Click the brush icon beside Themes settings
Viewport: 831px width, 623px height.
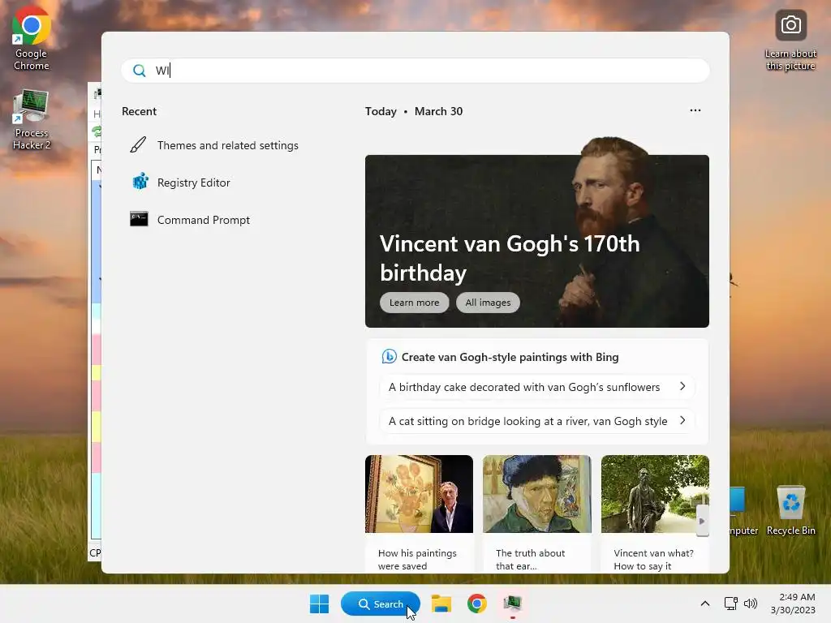click(x=138, y=144)
